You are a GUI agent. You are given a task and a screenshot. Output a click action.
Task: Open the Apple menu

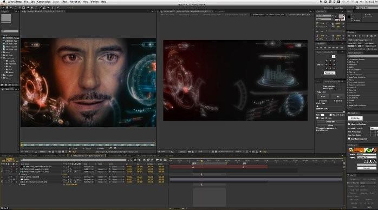point(4,2)
